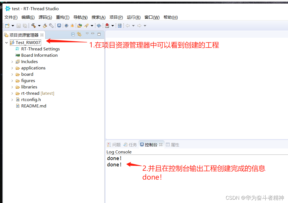Open the Forward history dropdown arrow
288x203 pixels.
145,26
